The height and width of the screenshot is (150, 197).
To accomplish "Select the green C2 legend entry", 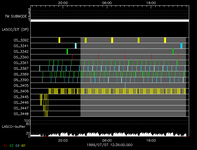I will click(12, 145).
